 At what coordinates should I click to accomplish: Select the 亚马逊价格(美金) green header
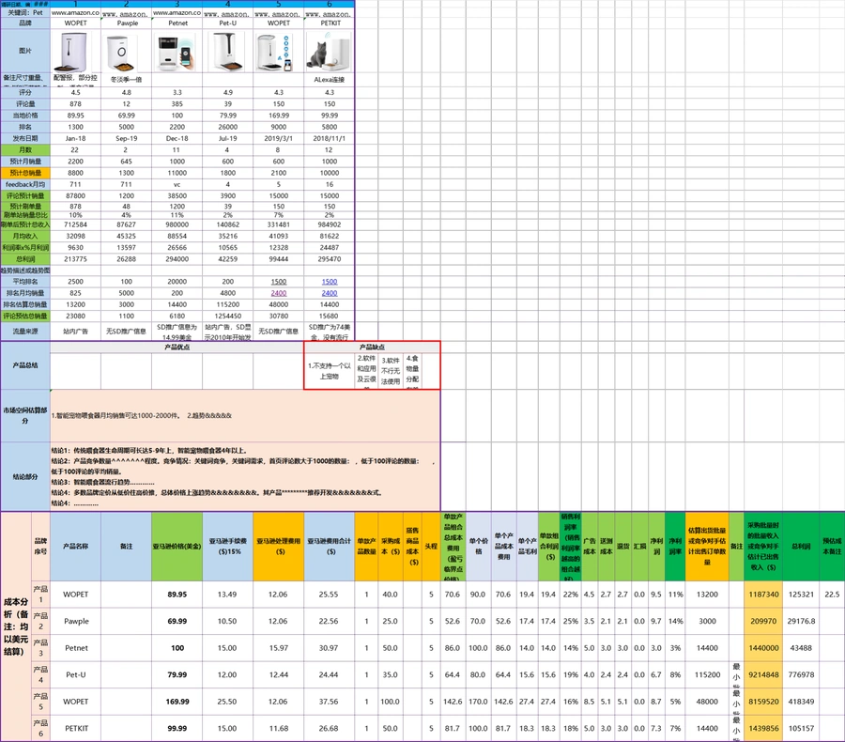point(177,547)
